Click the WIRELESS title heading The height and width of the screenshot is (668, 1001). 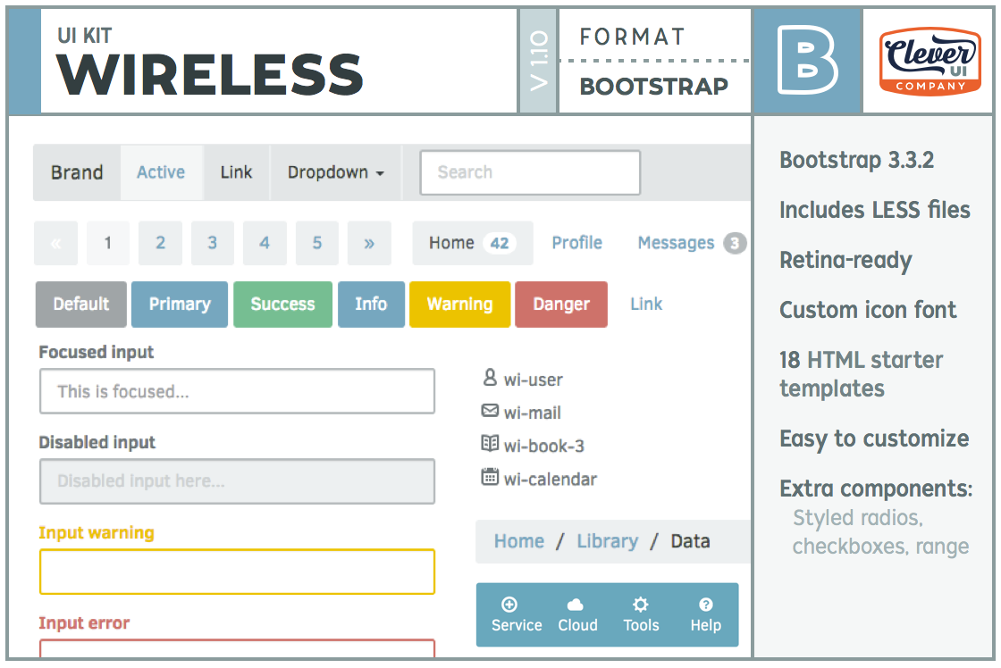210,74
